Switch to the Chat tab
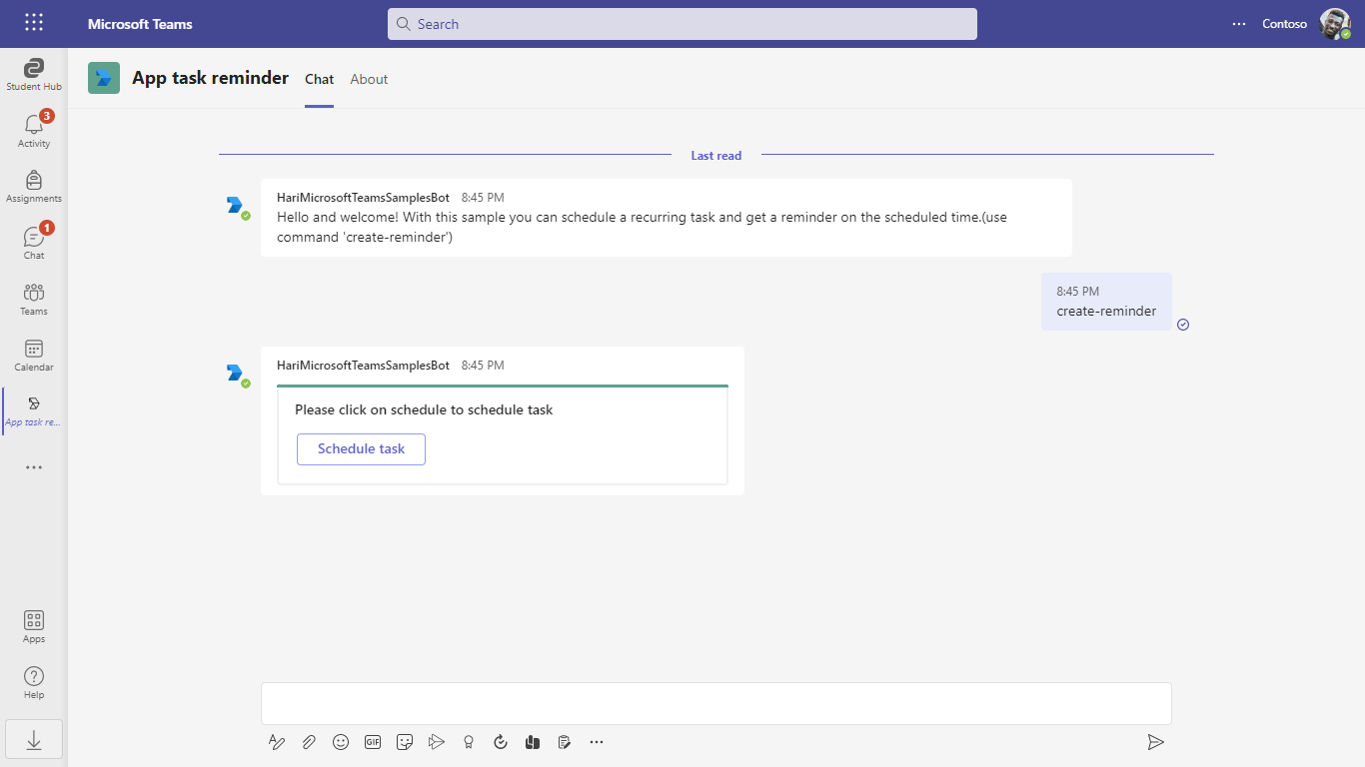The width and height of the screenshot is (1365, 767). [320, 79]
